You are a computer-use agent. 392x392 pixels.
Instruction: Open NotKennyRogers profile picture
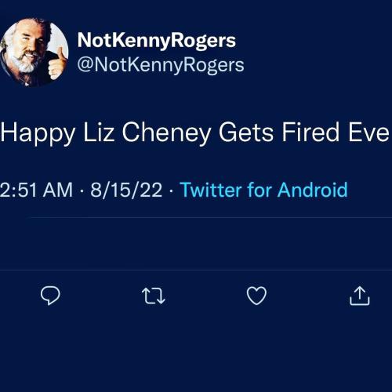coord(34,53)
